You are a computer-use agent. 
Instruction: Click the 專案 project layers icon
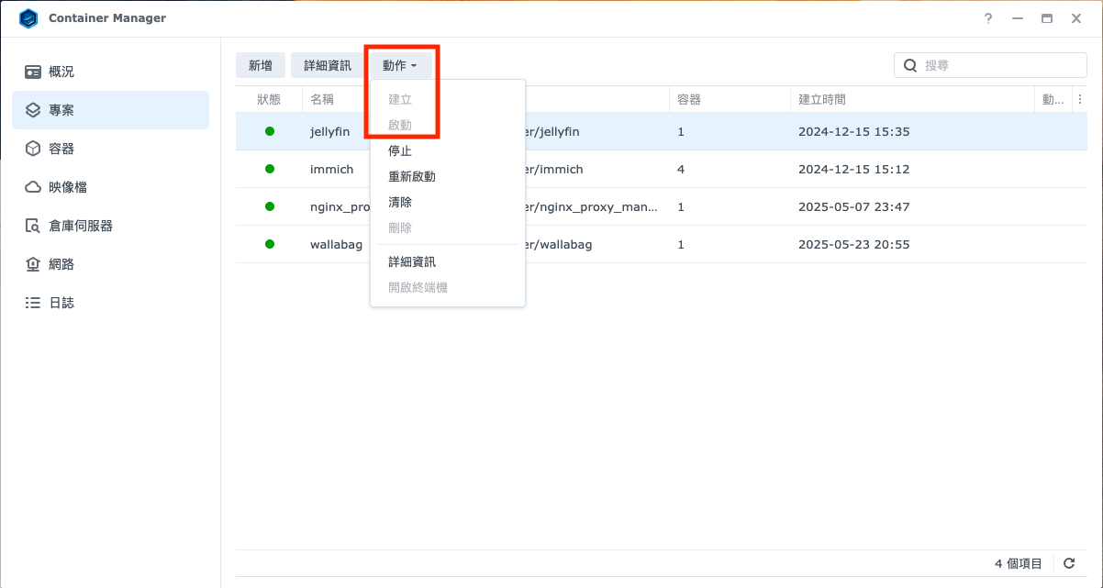click(x=33, y=110)
